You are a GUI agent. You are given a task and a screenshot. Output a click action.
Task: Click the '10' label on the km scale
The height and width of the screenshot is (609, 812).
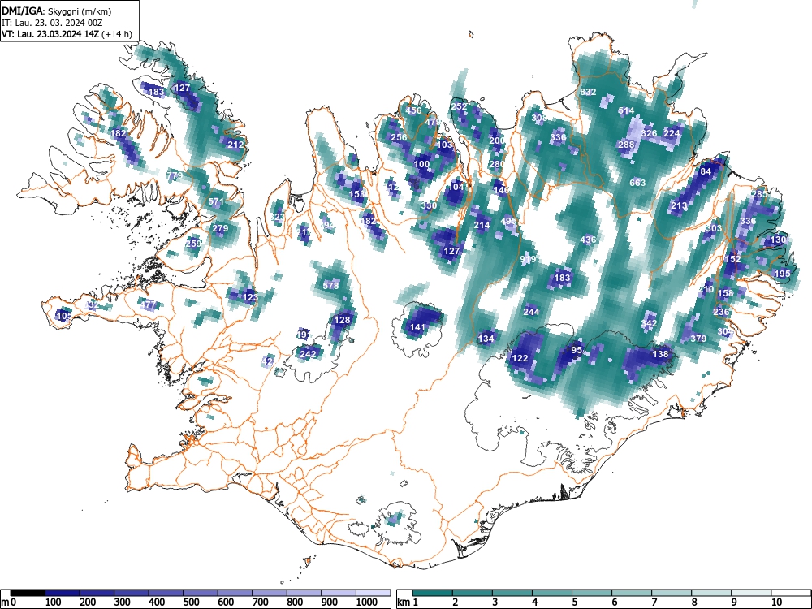775,603
